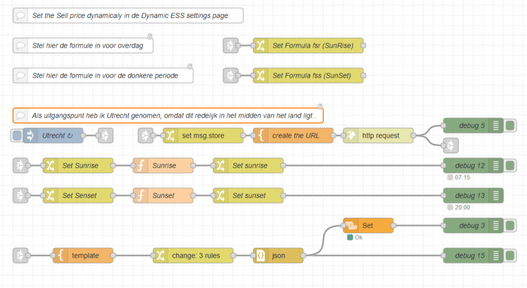Screen dimensions: 527x288
Task: Select the Victron Set output node
Action: coord(368,226)
